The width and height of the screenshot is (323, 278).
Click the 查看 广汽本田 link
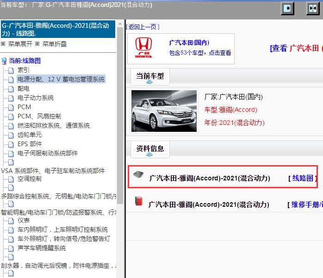(296, 49)
